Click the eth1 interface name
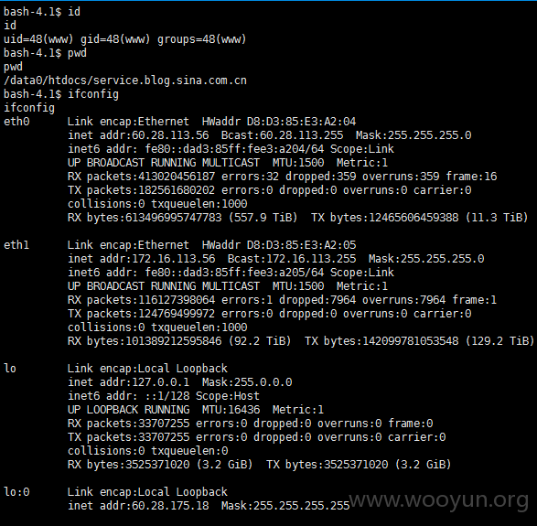 [x=16, y=245]
